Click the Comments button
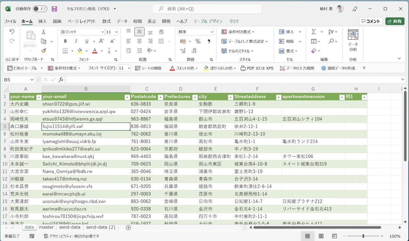The height and width of the screenshot is (241, 409). [x=371, y=21]
